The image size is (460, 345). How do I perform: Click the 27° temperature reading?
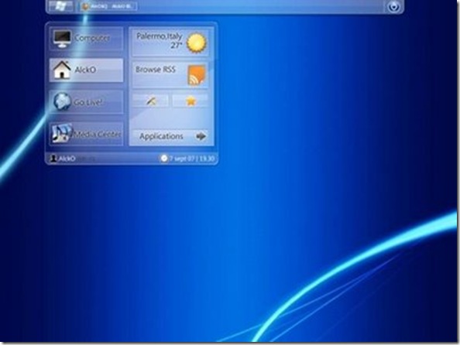177,46
